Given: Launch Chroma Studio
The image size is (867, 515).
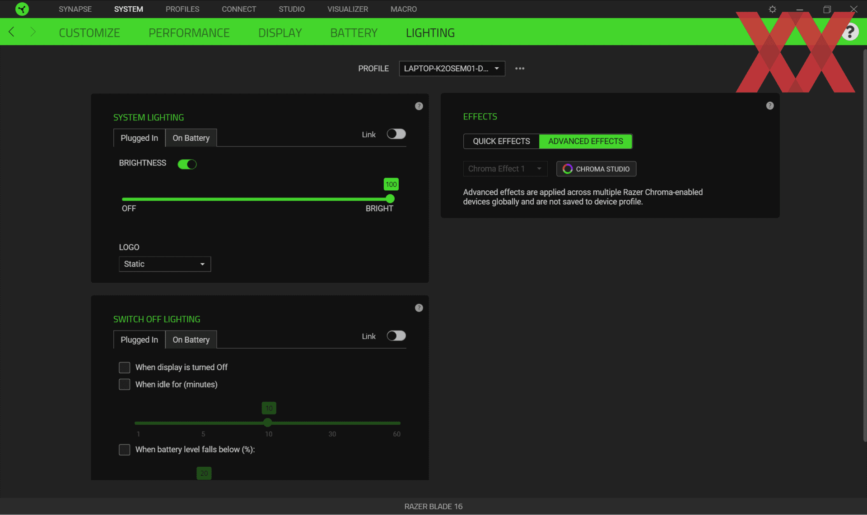Looking at the screenshot, I should click(x=596, y=169).
